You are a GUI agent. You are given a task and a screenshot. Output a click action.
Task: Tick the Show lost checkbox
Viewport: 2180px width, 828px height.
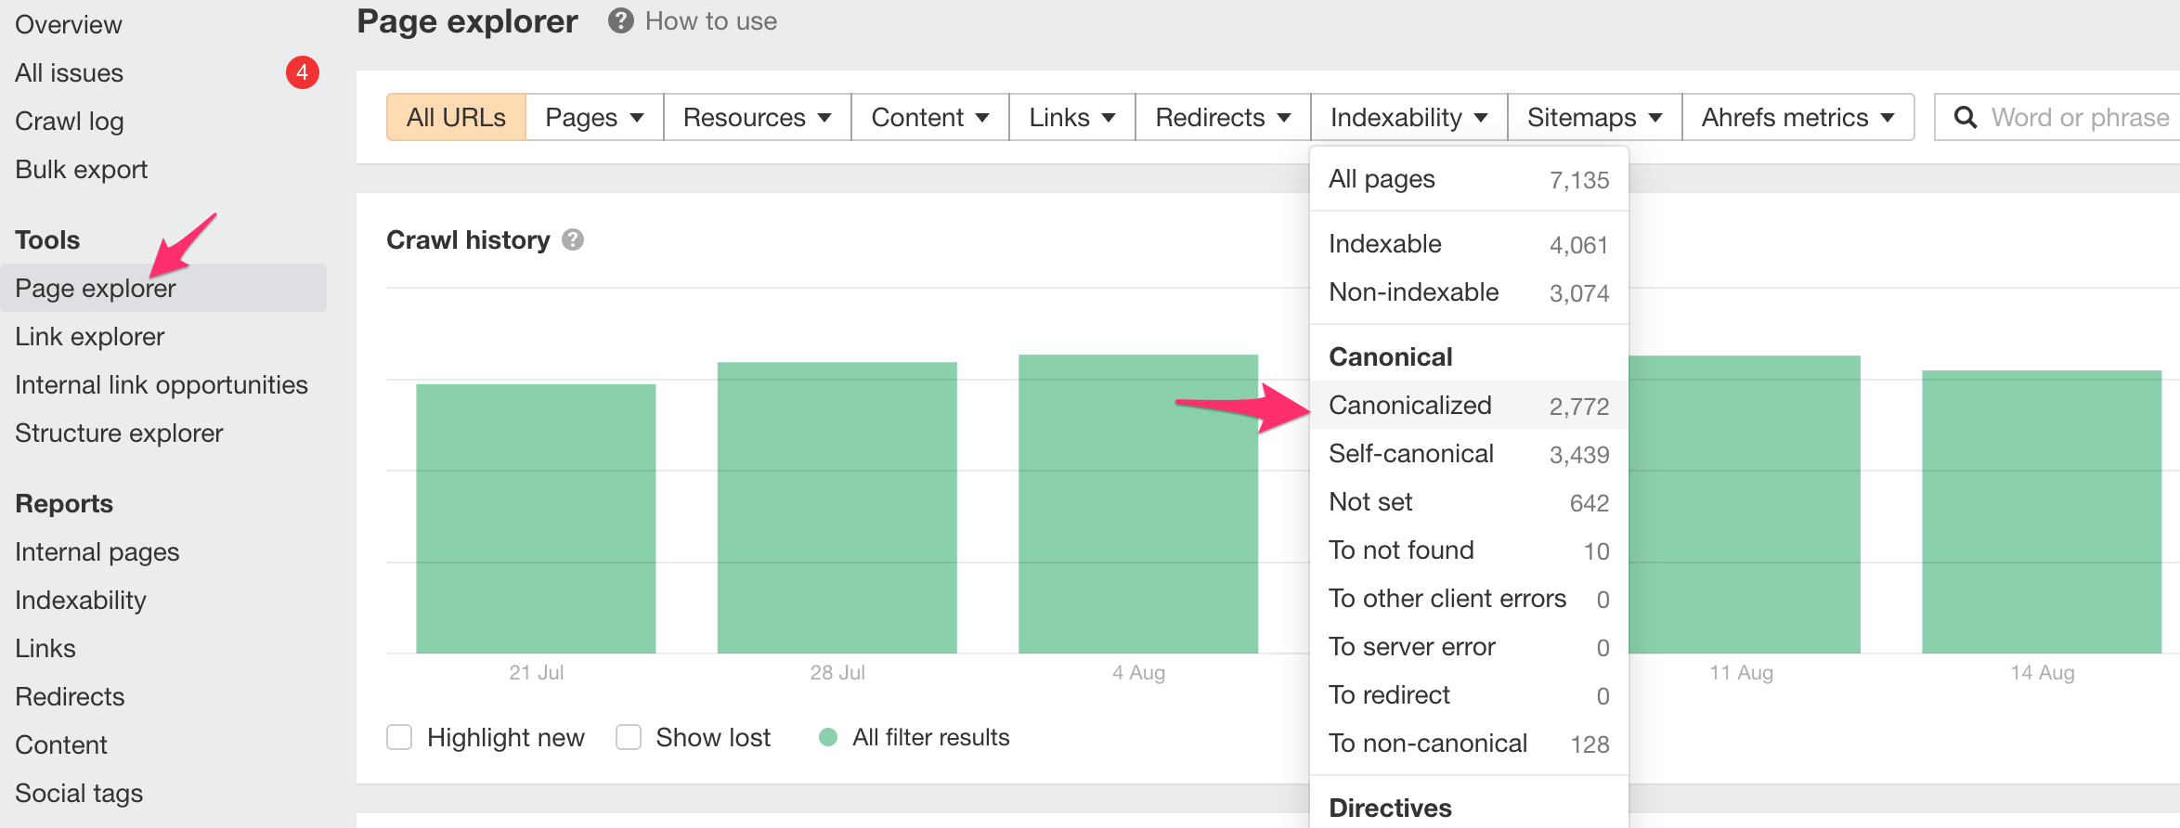[x=629, y=737]
